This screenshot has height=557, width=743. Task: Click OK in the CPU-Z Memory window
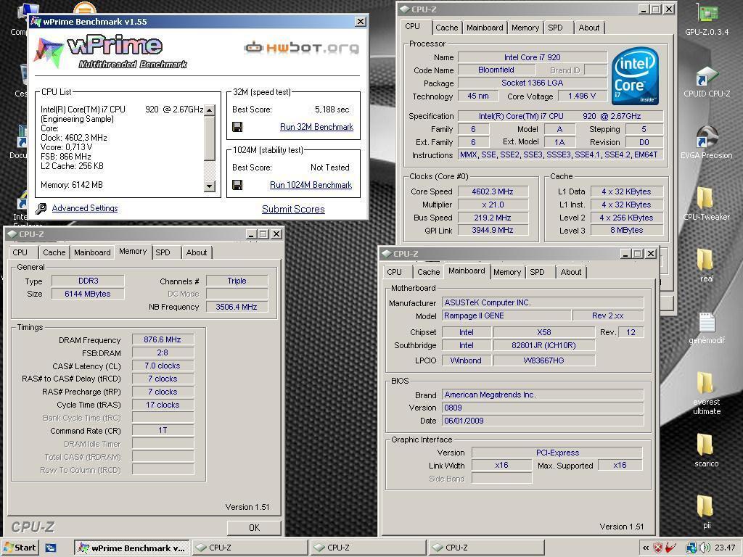(x=254, y=528)
